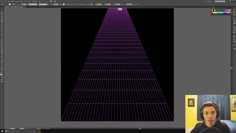Select the Pen tool

click(2, 19)
